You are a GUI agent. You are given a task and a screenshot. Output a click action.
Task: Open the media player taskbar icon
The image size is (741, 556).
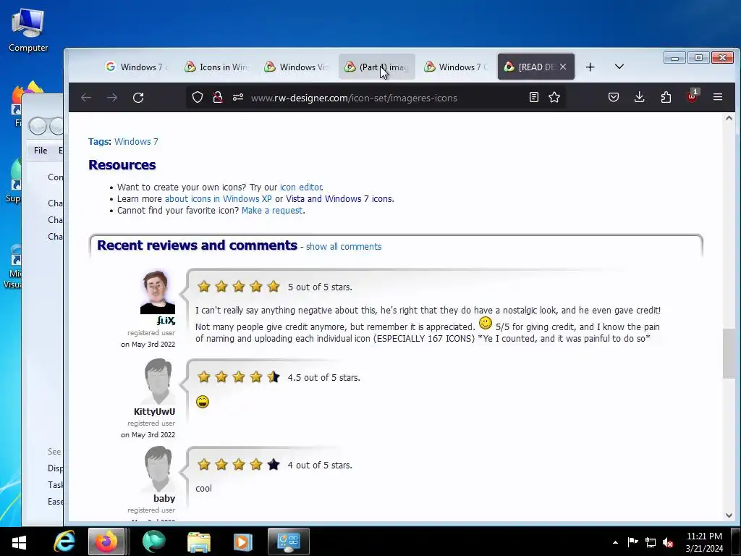coord(242,542)
